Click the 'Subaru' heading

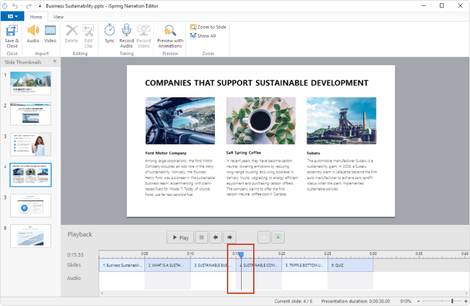(x=314, y=153)
